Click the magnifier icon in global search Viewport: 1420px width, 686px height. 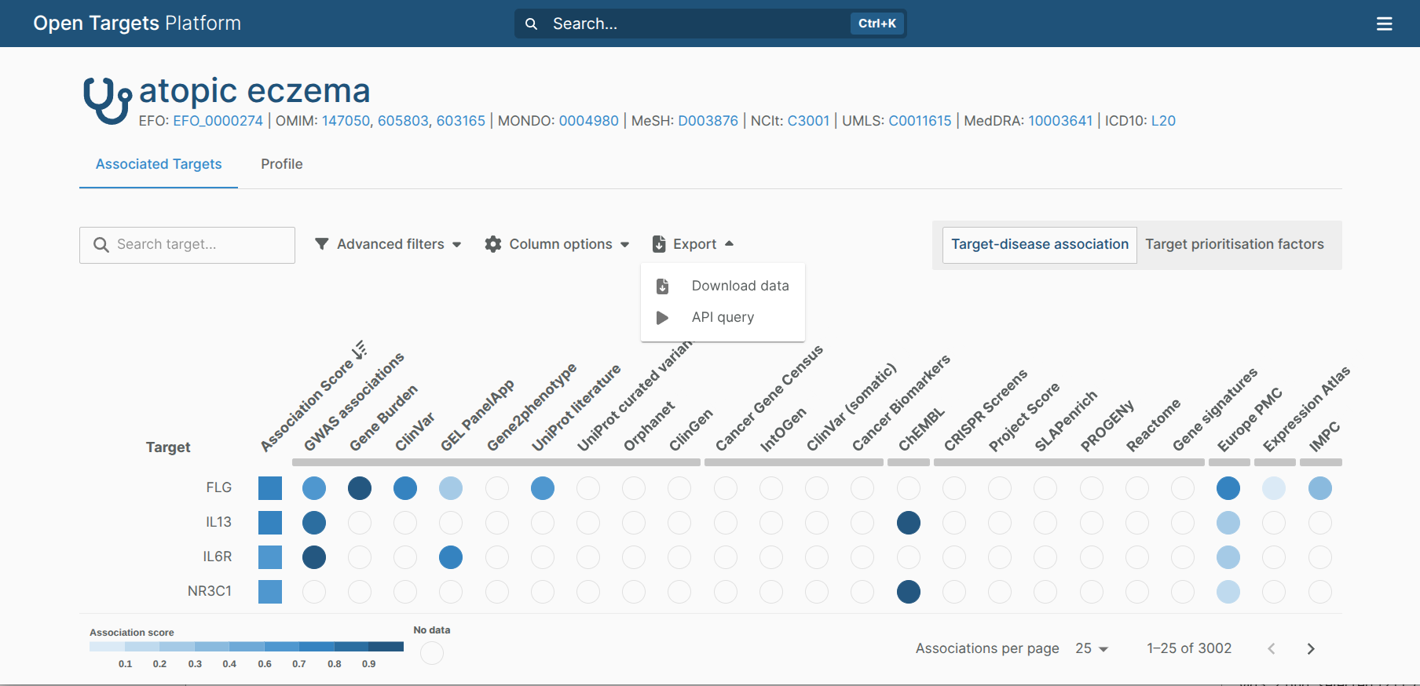pos(532,24)
